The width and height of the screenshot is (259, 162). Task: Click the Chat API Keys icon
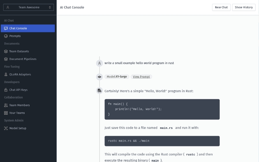coord(6,90)
